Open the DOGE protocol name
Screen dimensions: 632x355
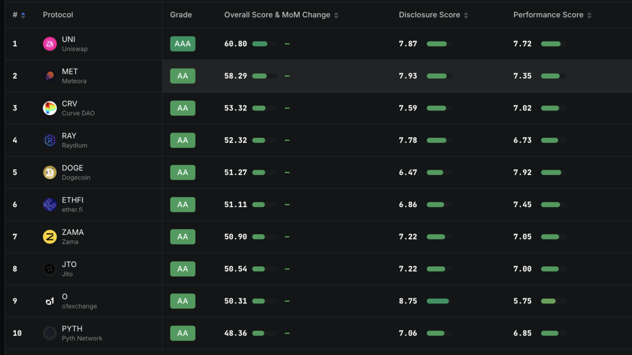tap(73, 168)
